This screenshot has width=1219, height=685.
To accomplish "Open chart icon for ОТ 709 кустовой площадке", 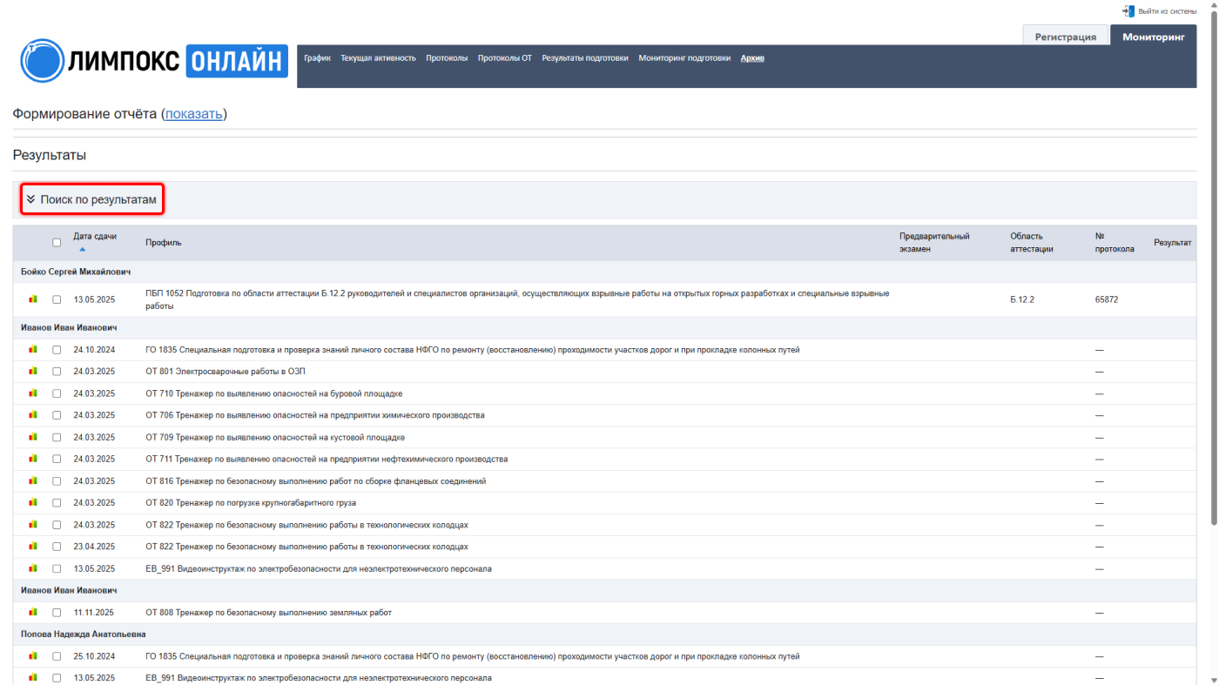I will pos(33,437).
